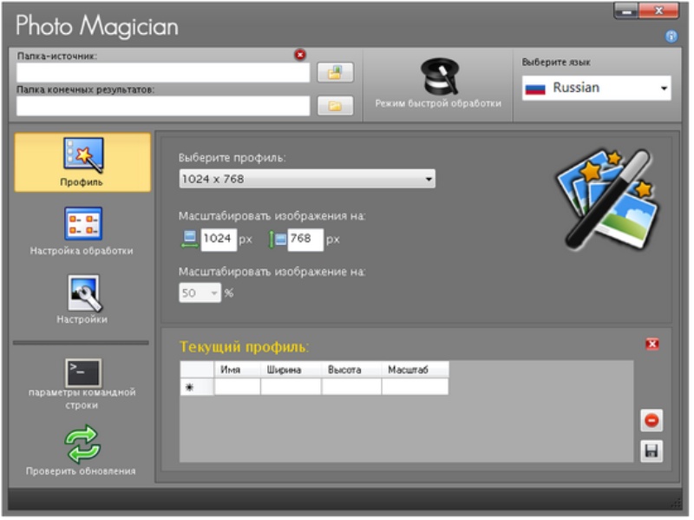Click the height field showing 768
This screenshot has width=694, height=520.
tap(304, 240)
